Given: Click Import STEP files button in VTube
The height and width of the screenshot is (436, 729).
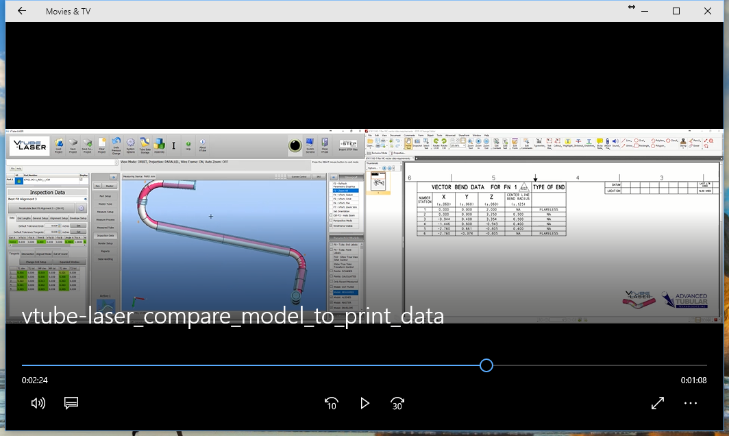Looking at the screenshot, I should pyautogui.click(x=348, y=145).
